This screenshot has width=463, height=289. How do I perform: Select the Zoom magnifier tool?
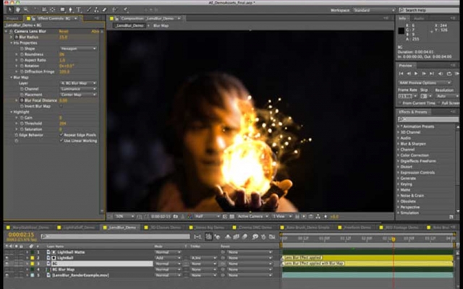point(26,9)
